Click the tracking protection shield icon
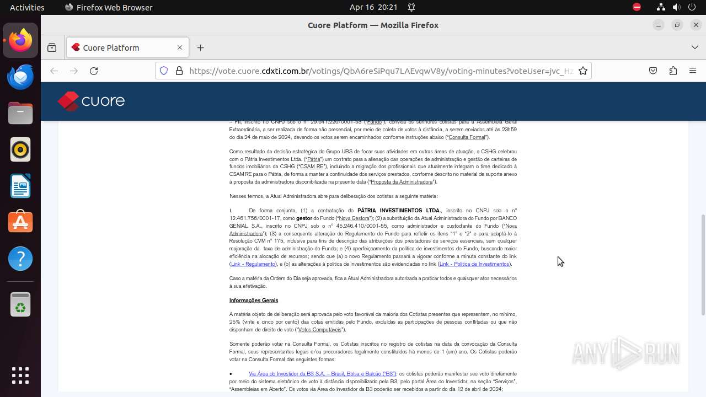The height and width of the screenshot is (397, 706). point(164,71)
